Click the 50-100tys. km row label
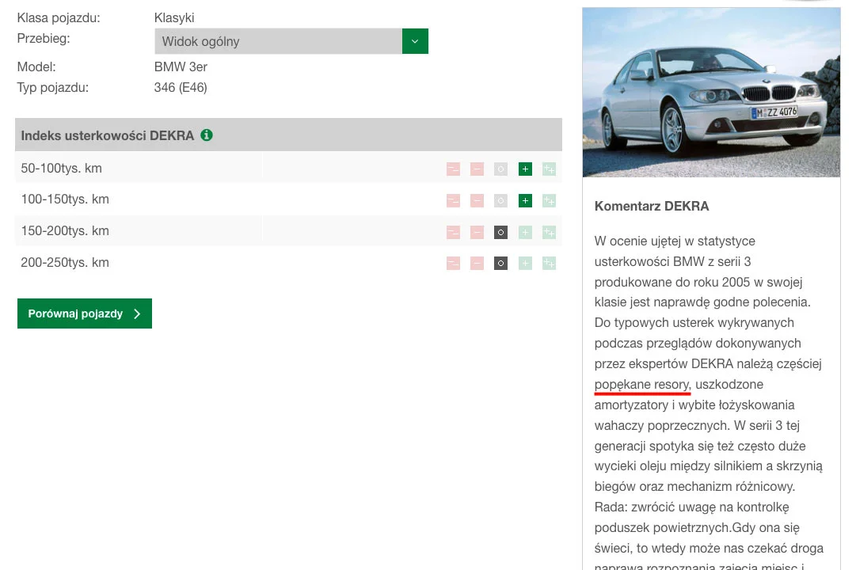The width and height of the screenshot is (856, 570). click(61, 168)
